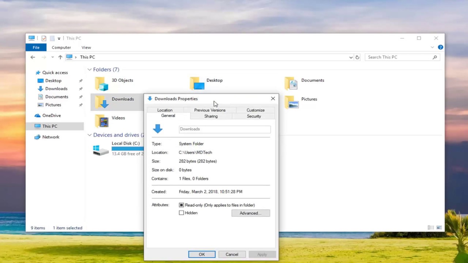Click the Refresh icon in address bar
This screenshot has height=263, width=468.
357,57
